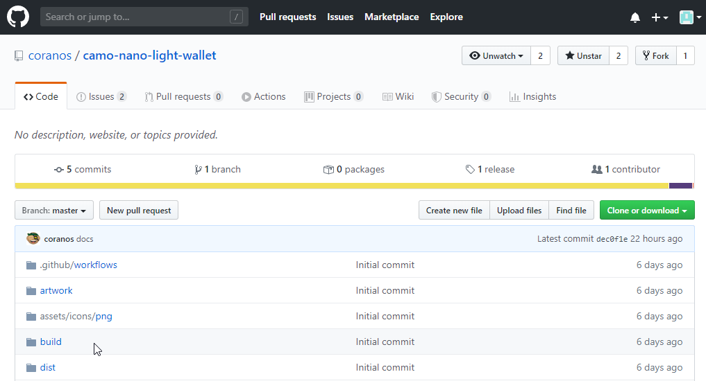Open the Branch: master dropdown
Viewport: 706px width, 381px height.
(54, 211)
